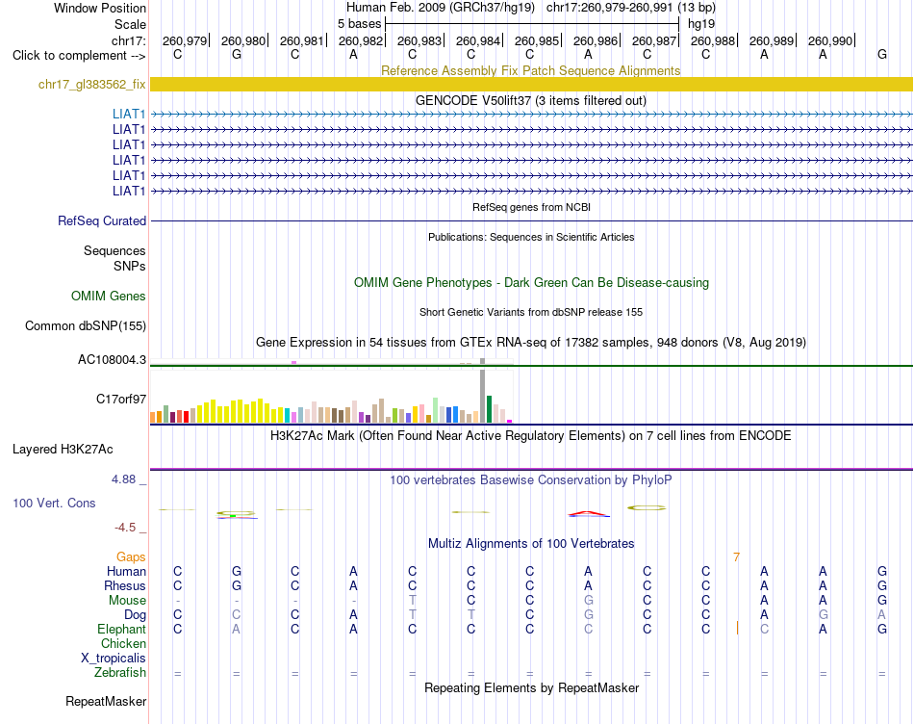Click the red PhyloP conservation peak

[x=588, y=514]
